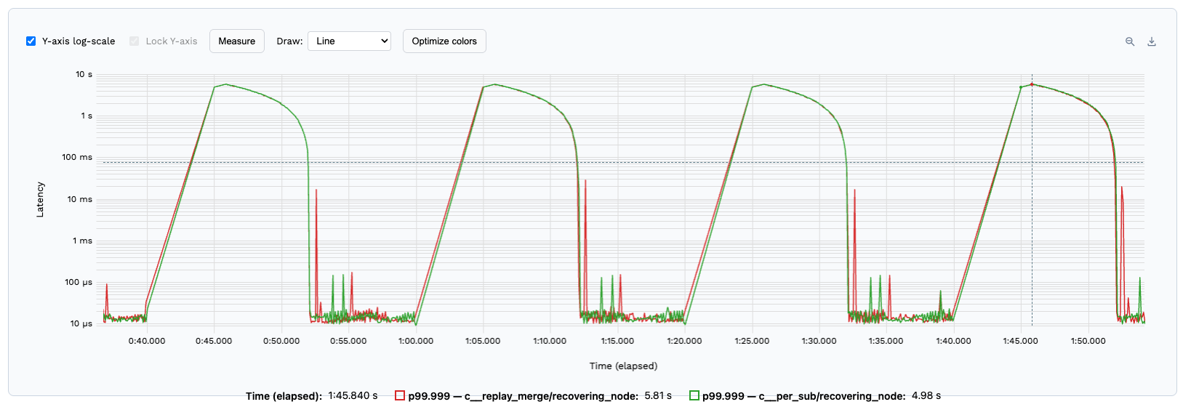Click the 1 ms y-axis label
This screenshot has width=1191, height=407.
82,241
